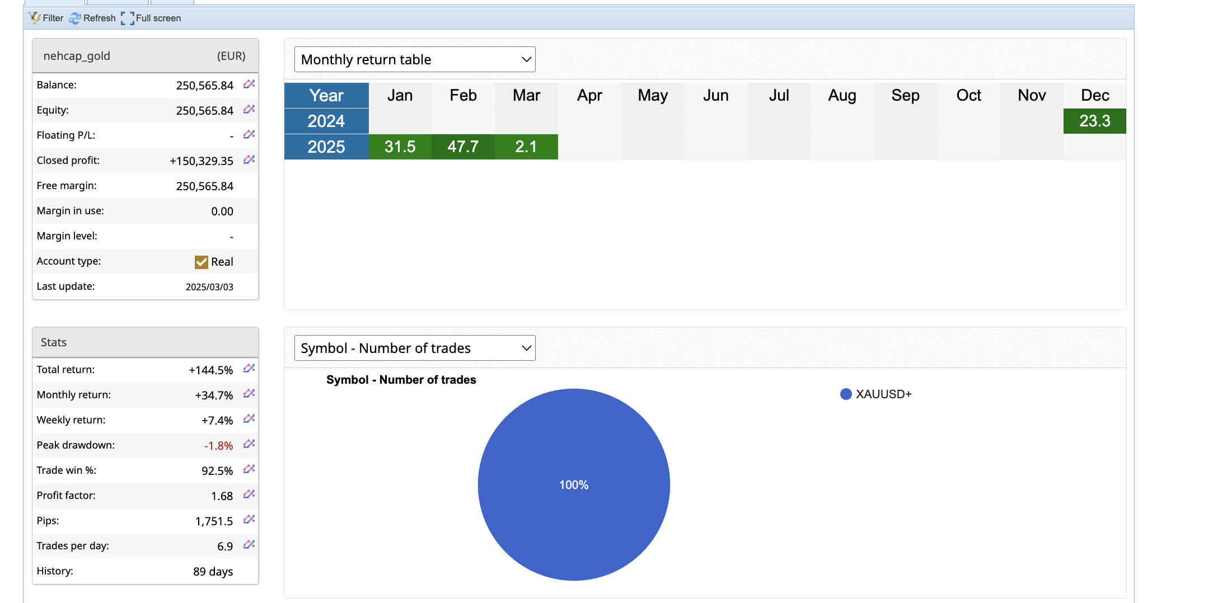Click the December 2024 return cell 23.3

pos(1094,121)
